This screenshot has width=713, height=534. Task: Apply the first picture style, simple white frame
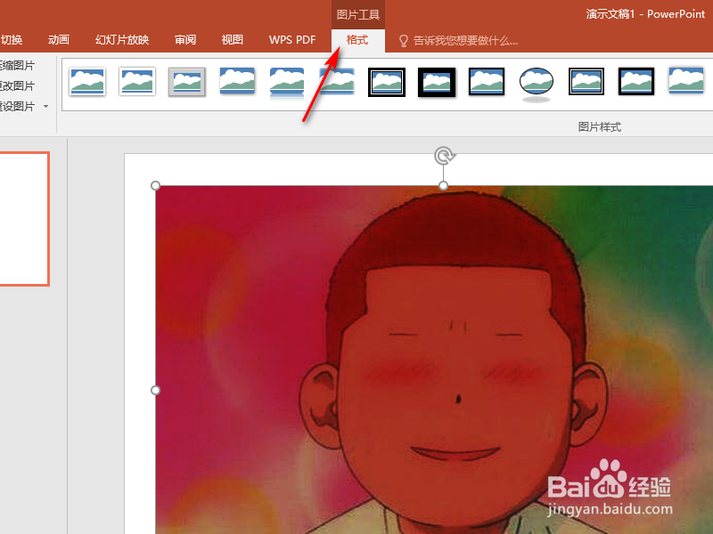87,82
